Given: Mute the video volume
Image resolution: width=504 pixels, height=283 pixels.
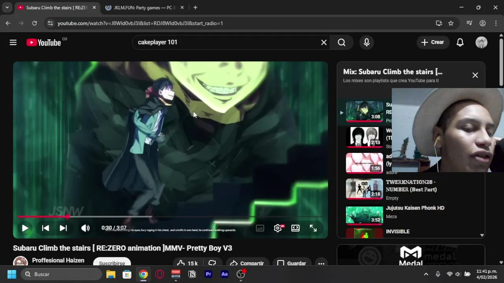Looking at the screenshot, I should click(85, 228).
